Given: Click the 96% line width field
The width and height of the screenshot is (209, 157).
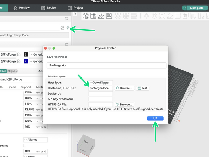Looking at the screenshot, I should click(35, 127).
